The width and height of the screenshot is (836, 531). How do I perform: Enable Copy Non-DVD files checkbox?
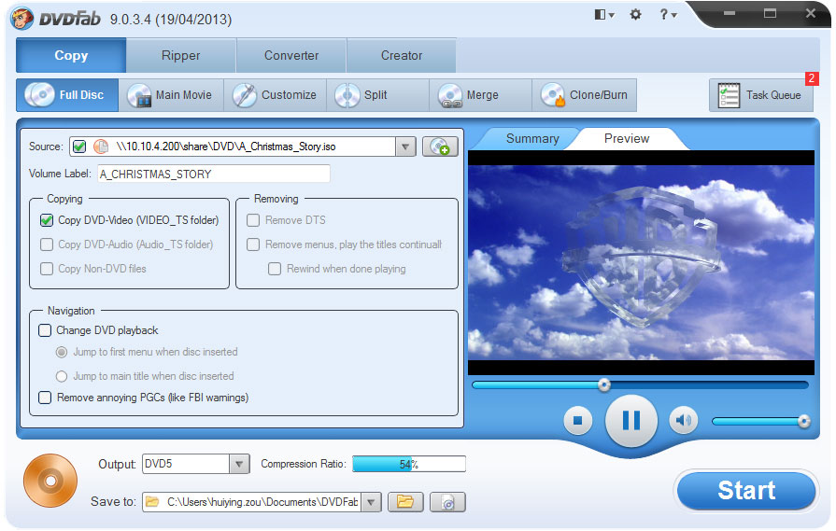pyautogui.click(x=47, y=269)
